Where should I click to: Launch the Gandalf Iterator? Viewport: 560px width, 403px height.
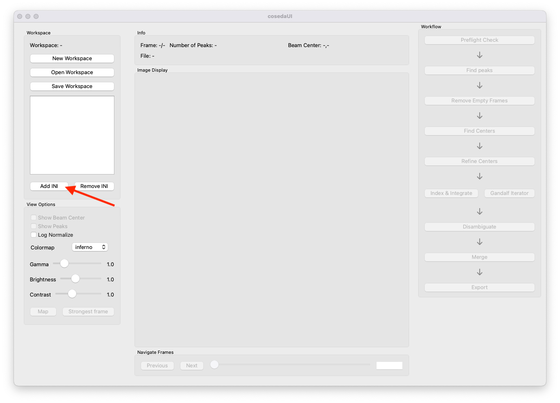click(x=510, y=193)
